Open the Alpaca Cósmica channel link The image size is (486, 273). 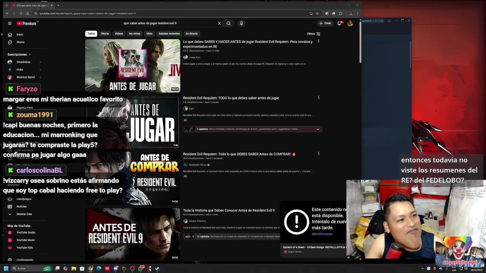(x=197, y=221)
